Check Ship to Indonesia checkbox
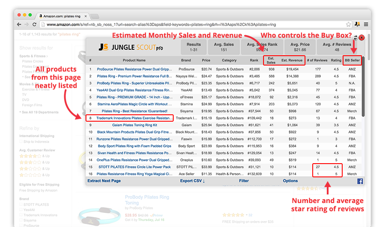 click(x=21, y=142)
